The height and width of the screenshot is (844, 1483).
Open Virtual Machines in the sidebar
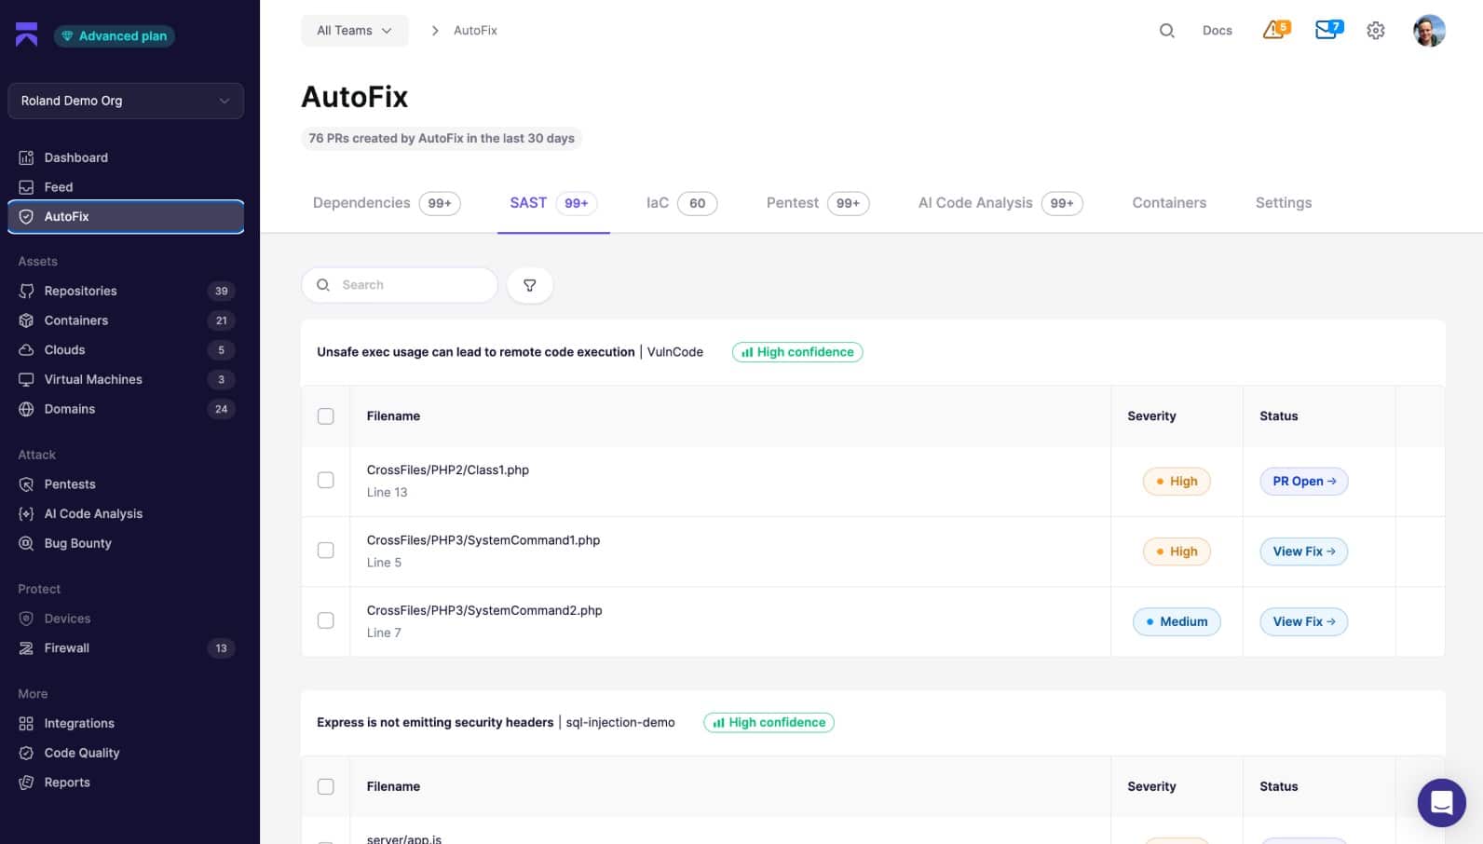coord(126,379)
